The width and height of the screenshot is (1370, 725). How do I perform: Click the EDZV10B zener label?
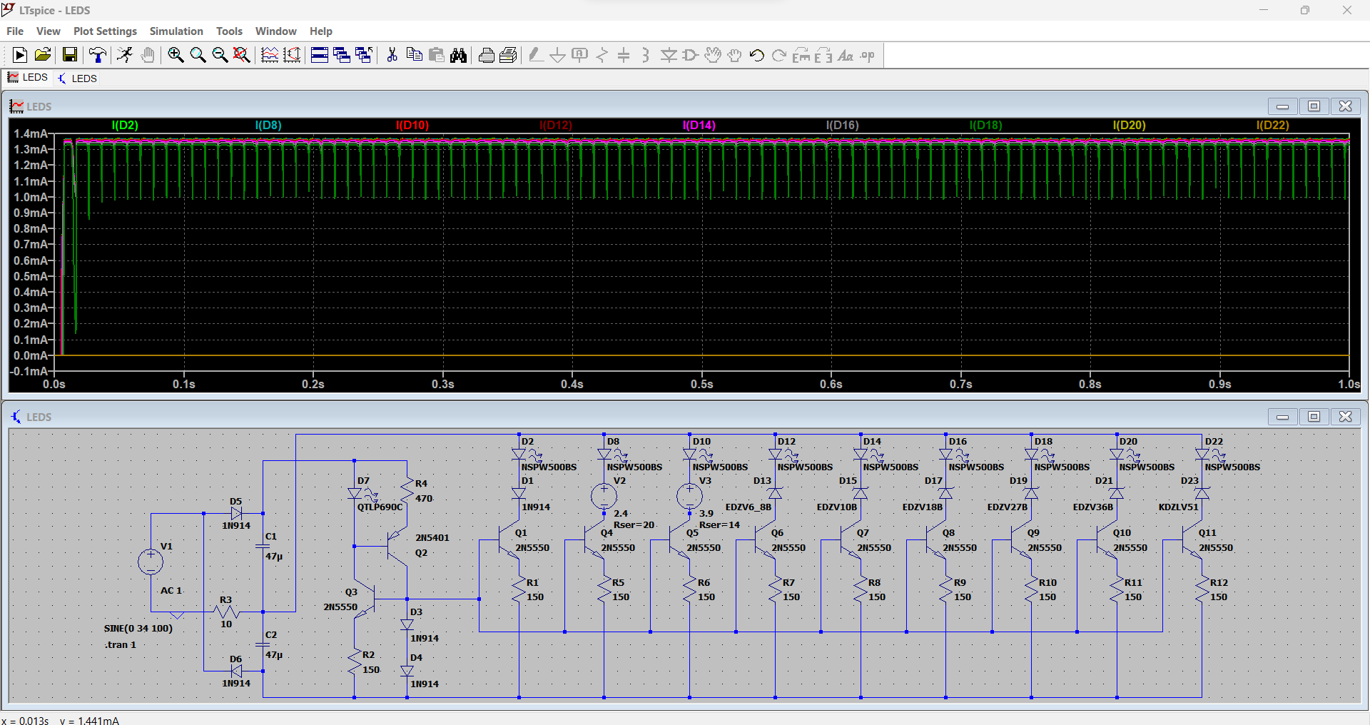point(836,507)
